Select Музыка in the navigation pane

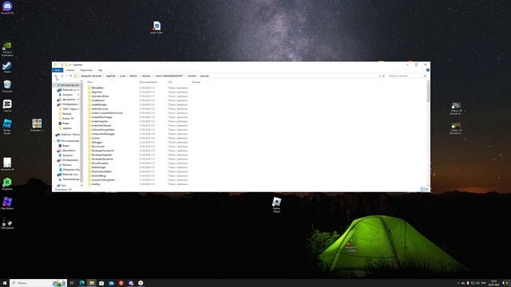[67, 165]
